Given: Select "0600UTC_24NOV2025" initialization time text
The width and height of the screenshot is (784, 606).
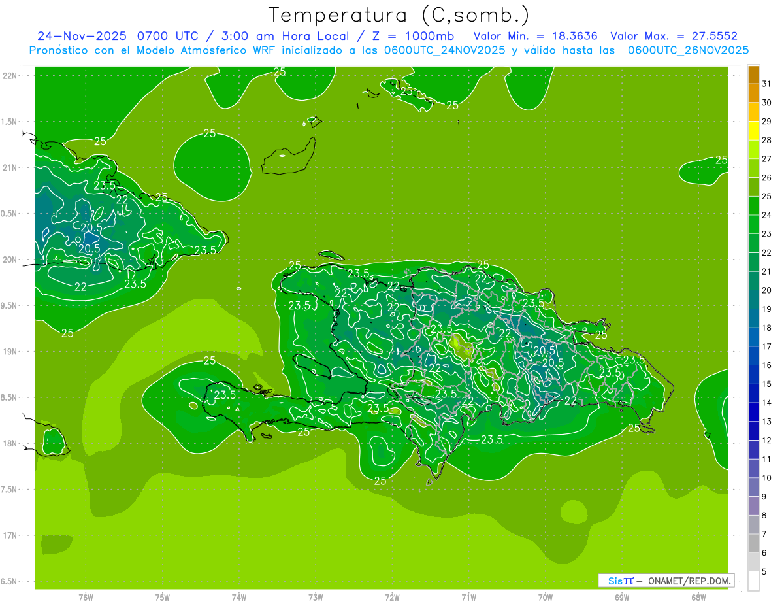Looking at the screenshot, I should (444, 50).
